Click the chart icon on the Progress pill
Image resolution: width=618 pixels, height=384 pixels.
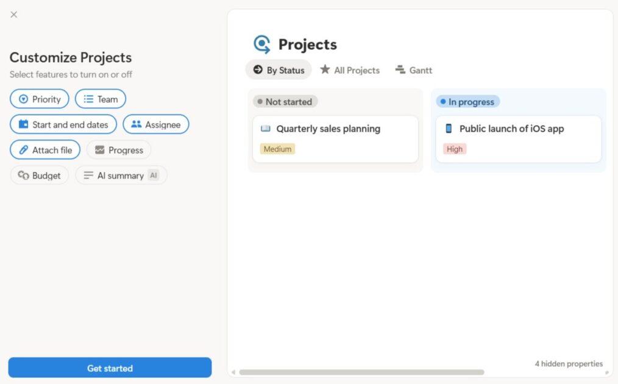tap(99, 149)
